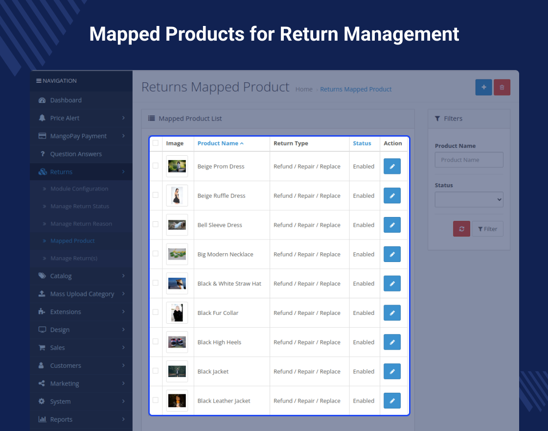This screenshot has height=431, width=548.
Task: Edit the Black Leather Jacket mapping
Action: coord(392,401)
